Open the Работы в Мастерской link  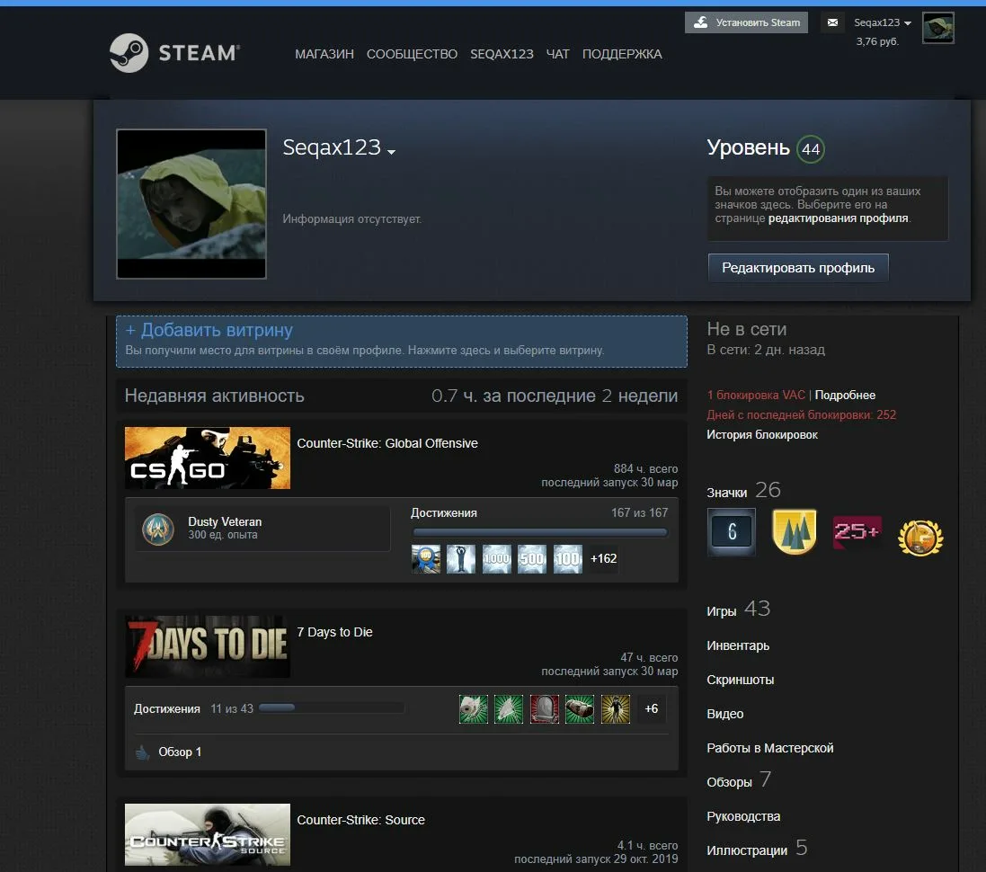(x=769, y=748)
